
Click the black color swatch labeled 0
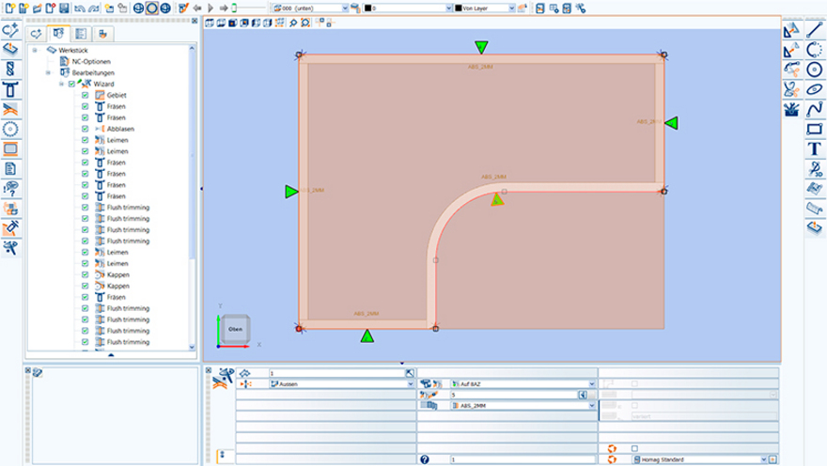pyautogui.click(x=368, y=8)
